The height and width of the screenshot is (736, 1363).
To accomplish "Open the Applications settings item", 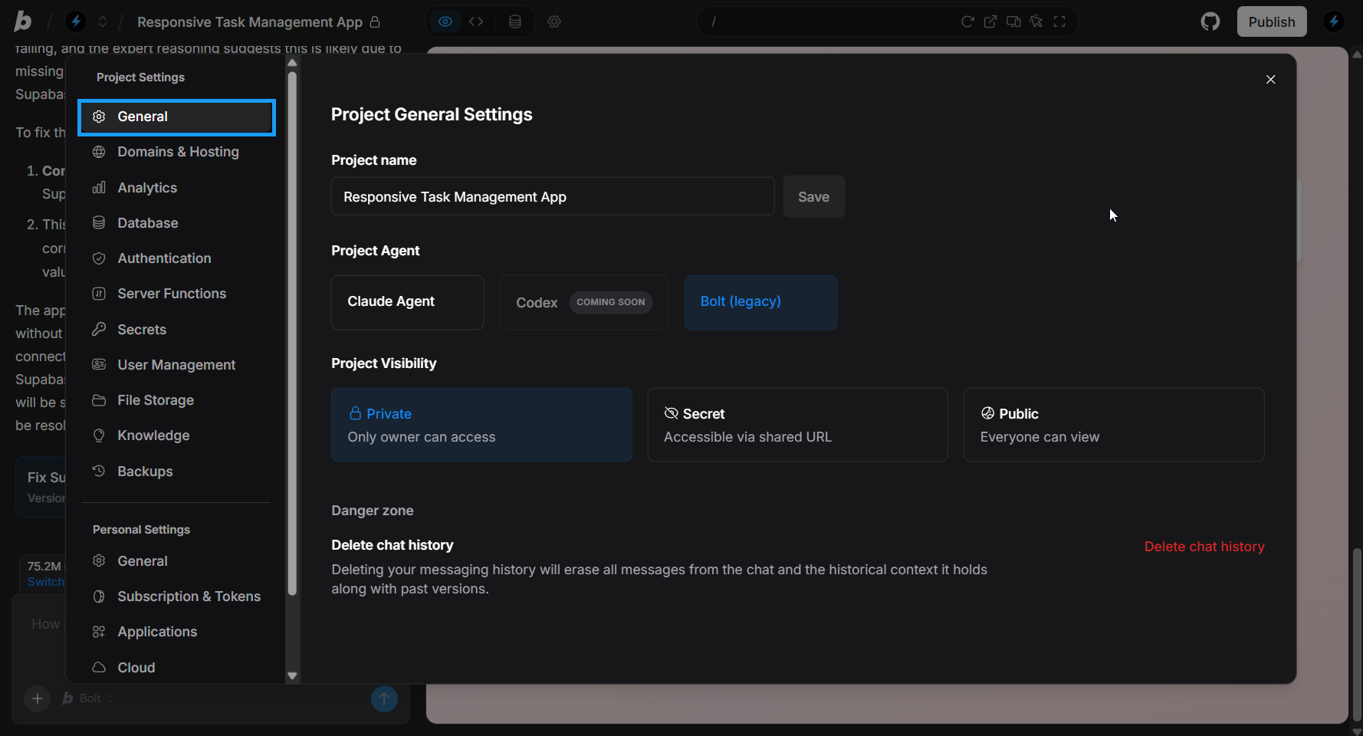I will click(176, 632).
